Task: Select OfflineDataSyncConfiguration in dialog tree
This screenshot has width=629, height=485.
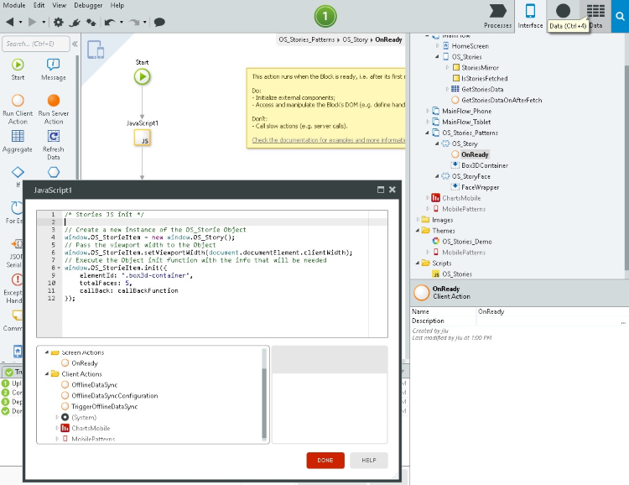Action: (114, 395)
